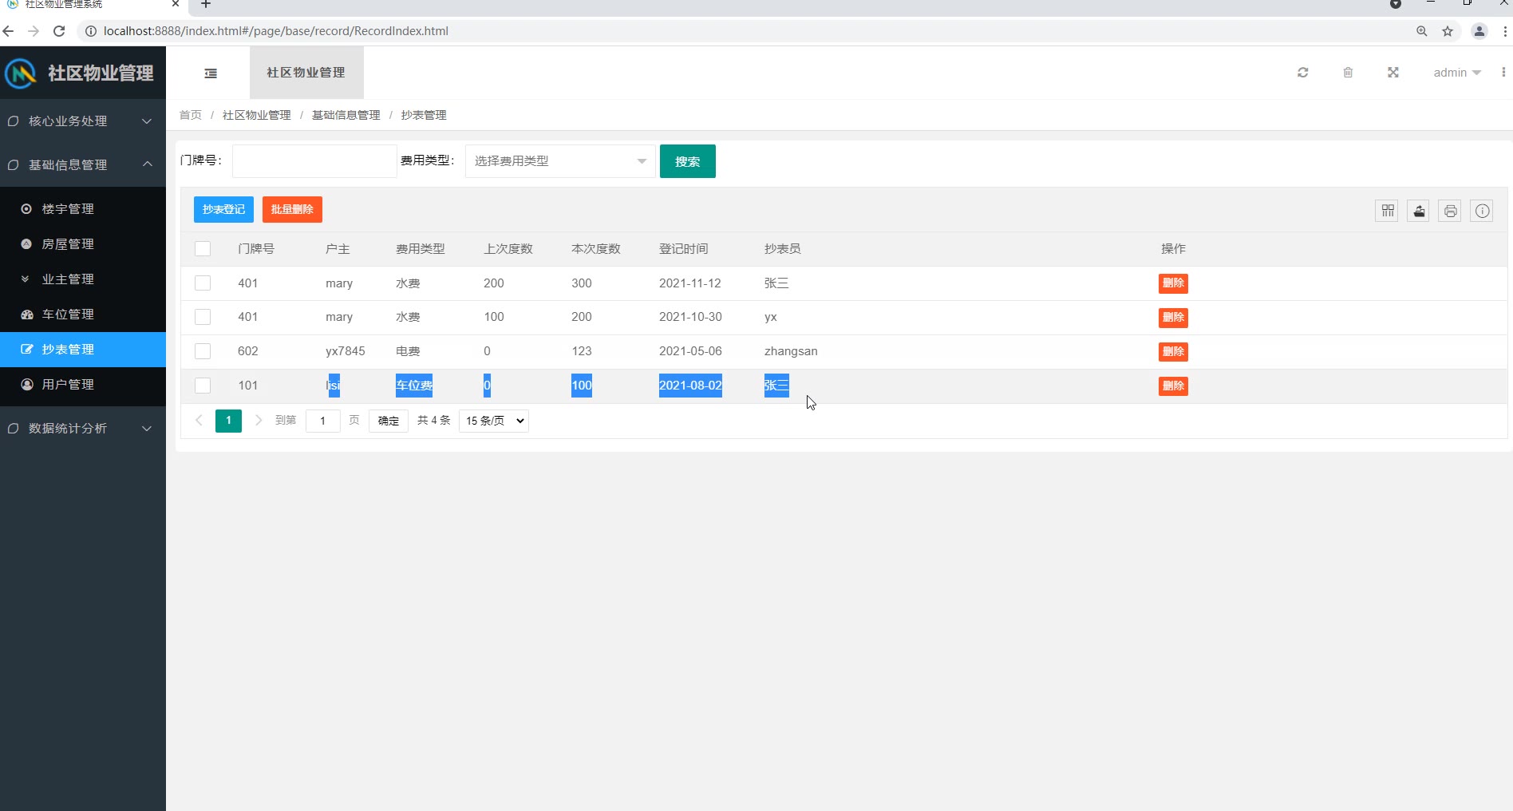This screenshot has height=811, width=1513.
Task: Check the row dated 2021-10-30
Action: (203, 317)
